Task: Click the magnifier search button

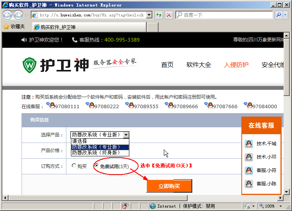Action: pos(279,15)
